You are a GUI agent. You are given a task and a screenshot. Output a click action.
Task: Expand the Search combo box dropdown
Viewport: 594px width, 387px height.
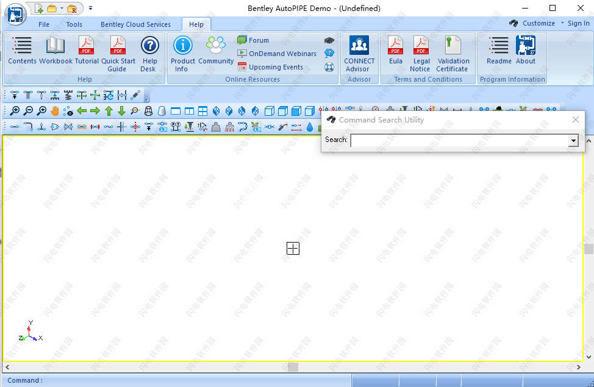(x=573, y=141)
